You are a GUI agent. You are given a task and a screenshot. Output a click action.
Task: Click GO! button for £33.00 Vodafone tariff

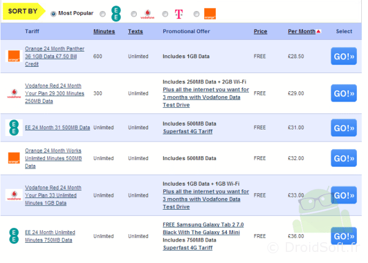click(344, 195)
